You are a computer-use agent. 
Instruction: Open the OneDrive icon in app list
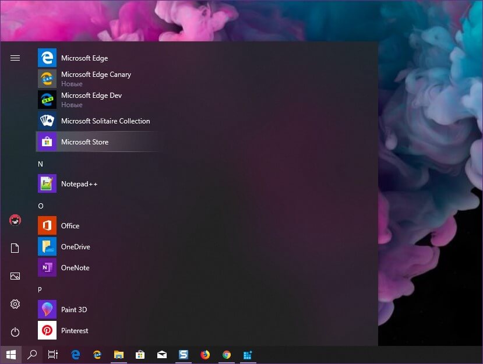[x=47, y=246]
